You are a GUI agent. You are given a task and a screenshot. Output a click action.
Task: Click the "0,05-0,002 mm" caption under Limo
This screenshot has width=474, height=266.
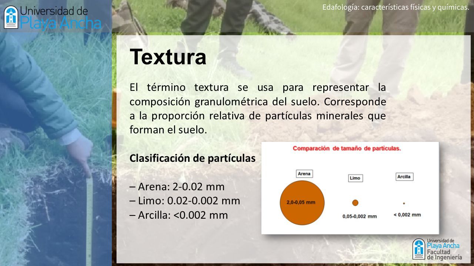(359, 217)
